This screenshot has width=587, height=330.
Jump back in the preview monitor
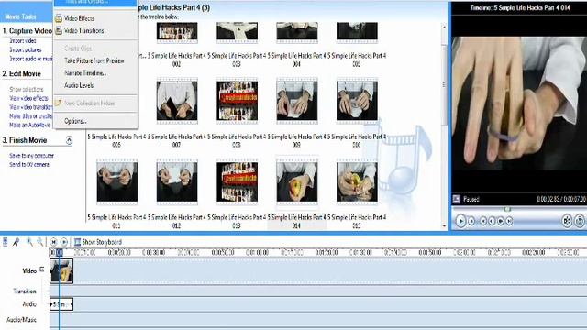tap(483, 222)
